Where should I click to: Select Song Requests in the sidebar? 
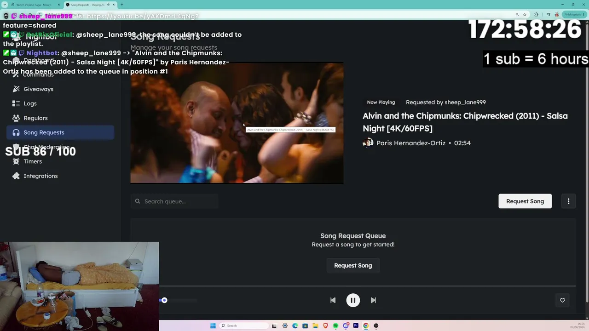(x=60, y=132)
